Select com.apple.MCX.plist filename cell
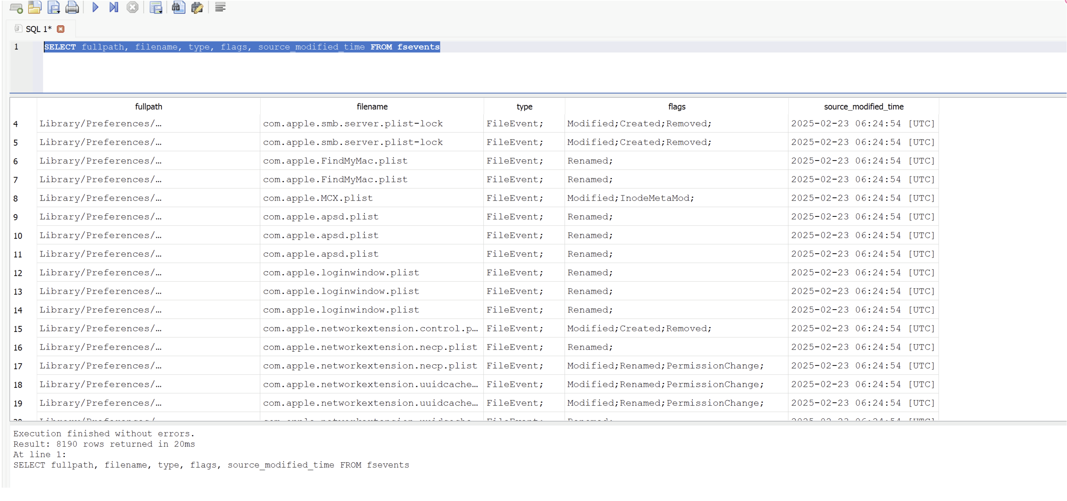Screen dimensions: 1067x501 318,198
